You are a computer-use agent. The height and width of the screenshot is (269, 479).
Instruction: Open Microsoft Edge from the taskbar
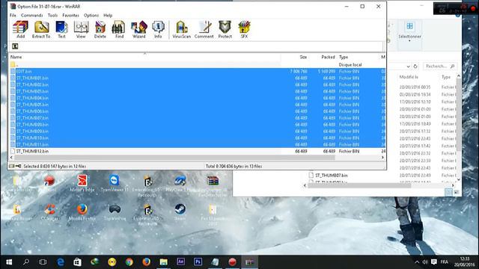(x=61, y=262)
